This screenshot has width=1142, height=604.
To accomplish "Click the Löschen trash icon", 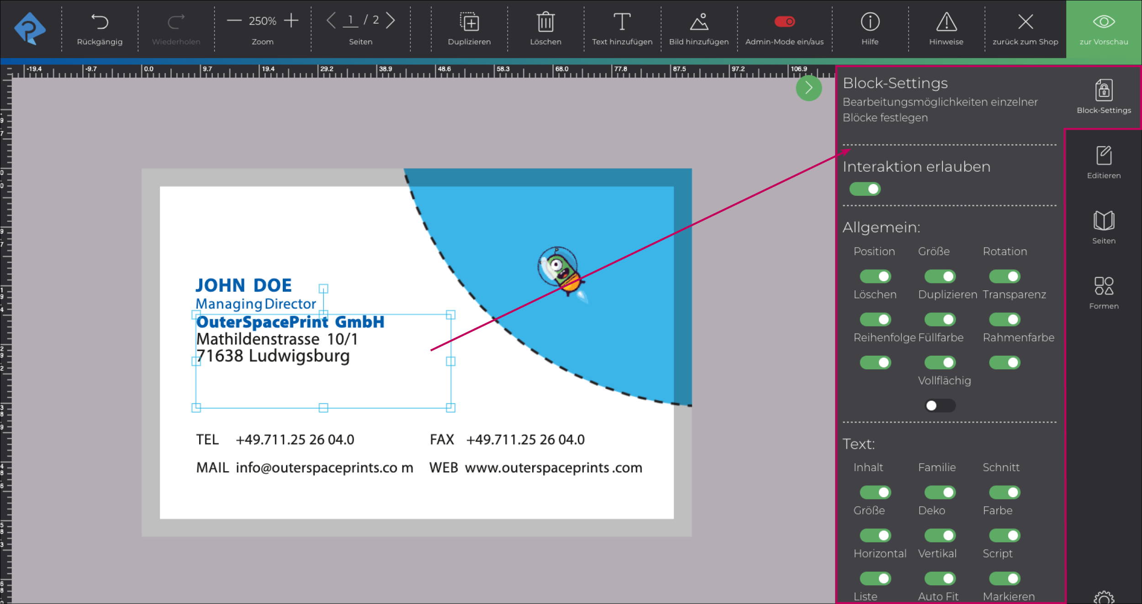I will click(545, 22).
